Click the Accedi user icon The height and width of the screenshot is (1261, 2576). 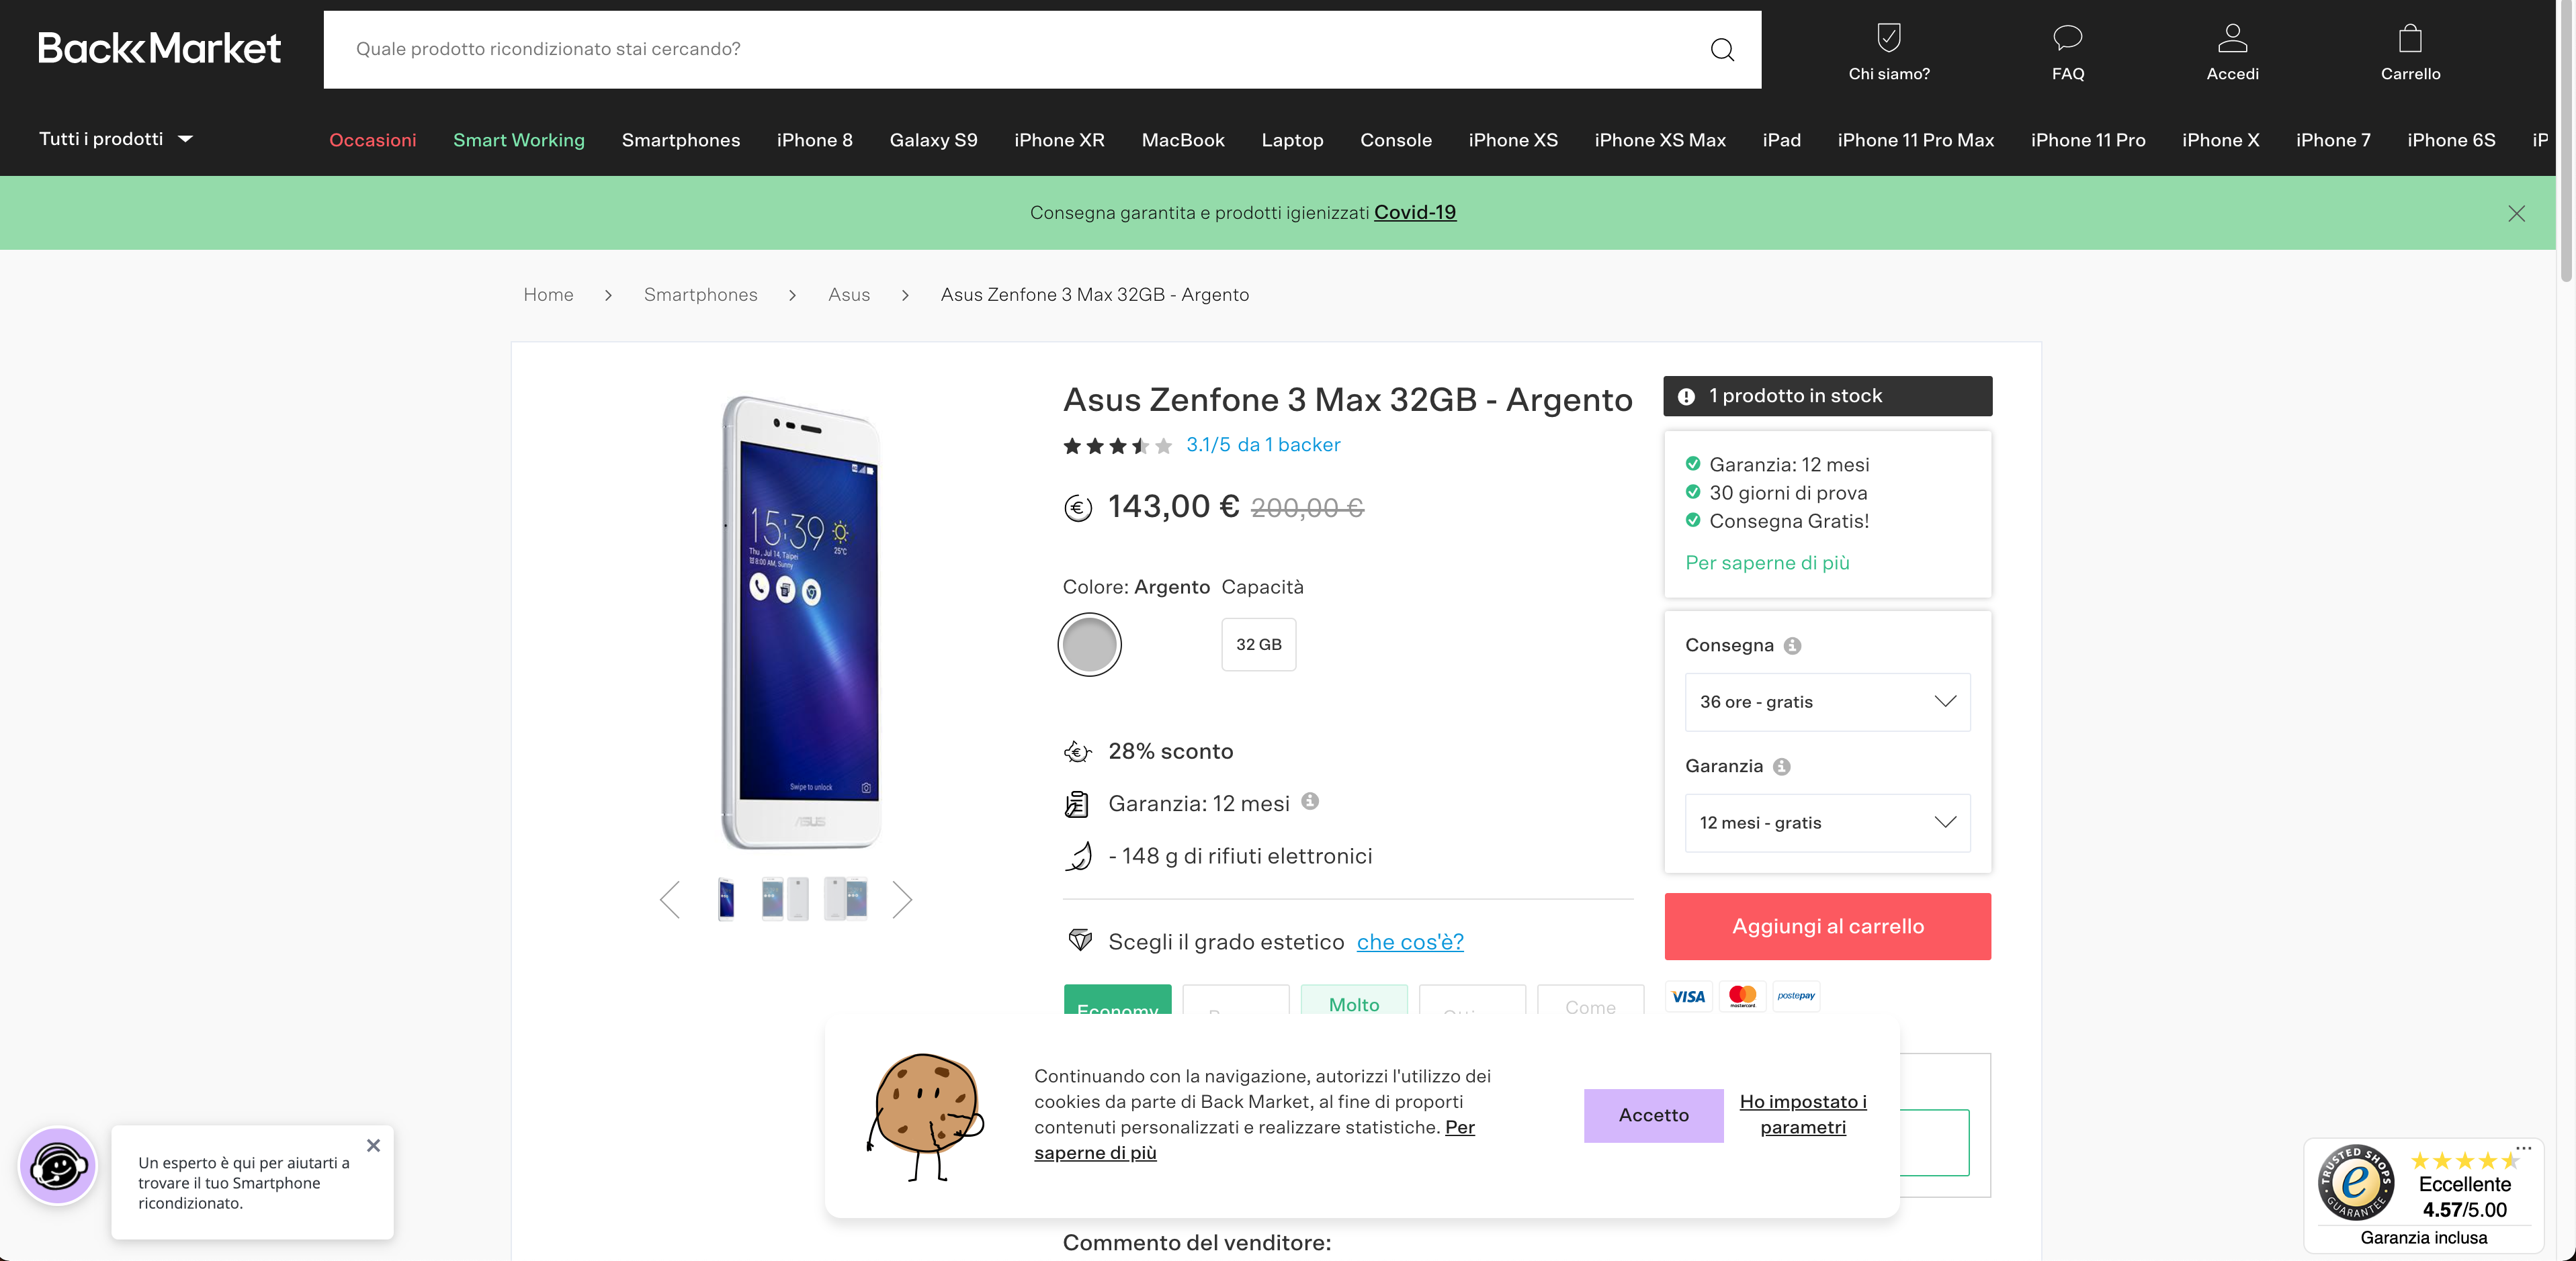pos(2232,38)
